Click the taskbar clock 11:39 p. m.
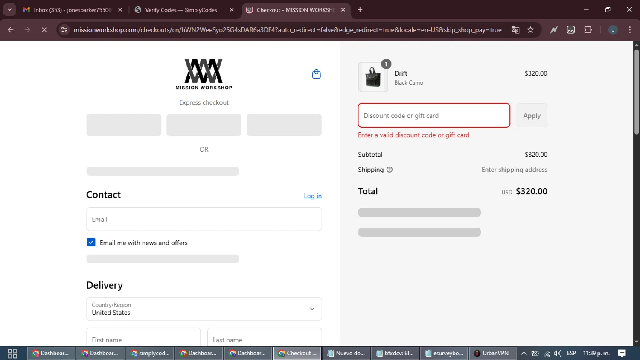This screenshot has height=360, width=640. pos(596,353)
